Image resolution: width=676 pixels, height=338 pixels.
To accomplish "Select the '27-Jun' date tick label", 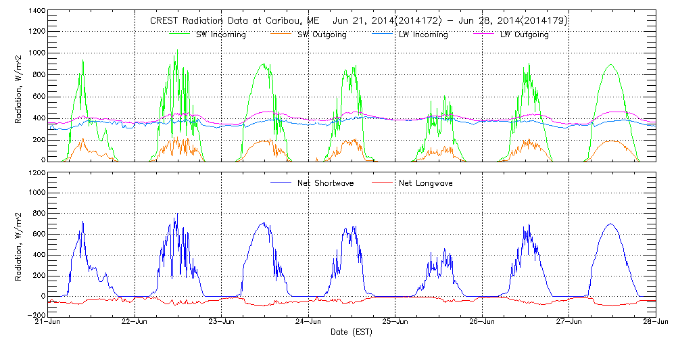I will tap(569, 322).
